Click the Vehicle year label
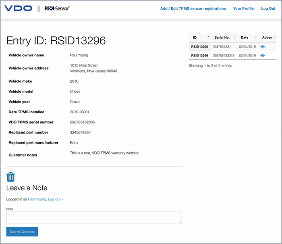The width and height of the screenshot is (282, 244). [x=19, y=102]
